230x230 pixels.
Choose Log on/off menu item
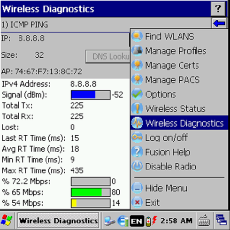pos(179,138)
